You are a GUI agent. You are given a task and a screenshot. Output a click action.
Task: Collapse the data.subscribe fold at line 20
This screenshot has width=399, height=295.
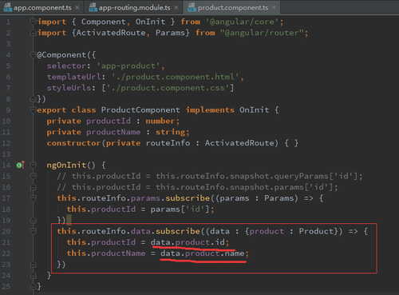(x=34, y=231)
